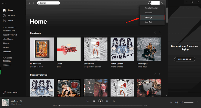Page Recently played left with the left arrow
Screen dimensions: 201x108
coord(155,74)
